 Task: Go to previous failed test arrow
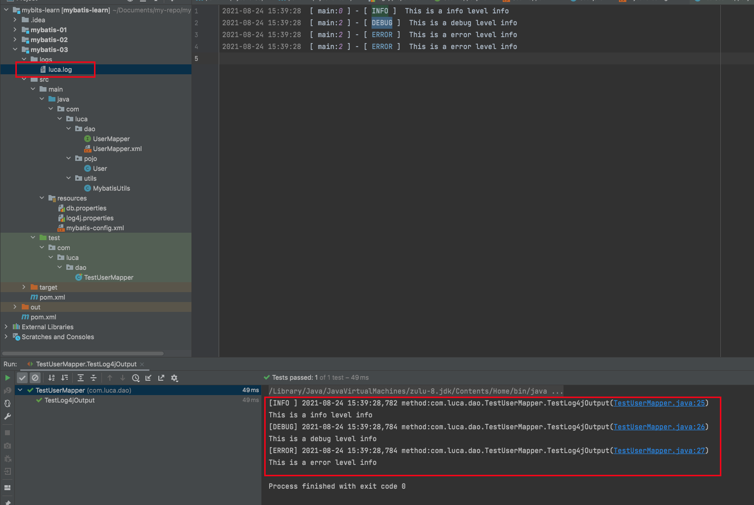tap(110, 378)
